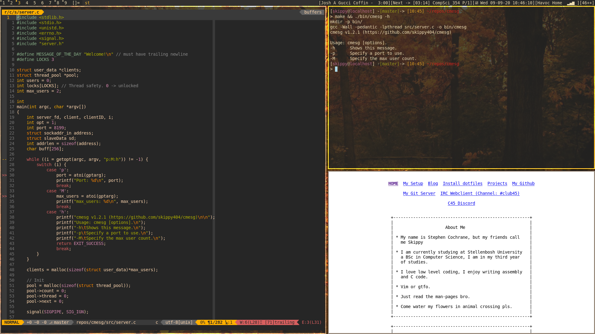This screenshot has height=334, width=595.
Task: Click the calendar icon before the date
Action: (x=477, y=3)
